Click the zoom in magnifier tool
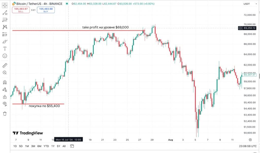Screen dimensions: 260x153 [5, 73]
